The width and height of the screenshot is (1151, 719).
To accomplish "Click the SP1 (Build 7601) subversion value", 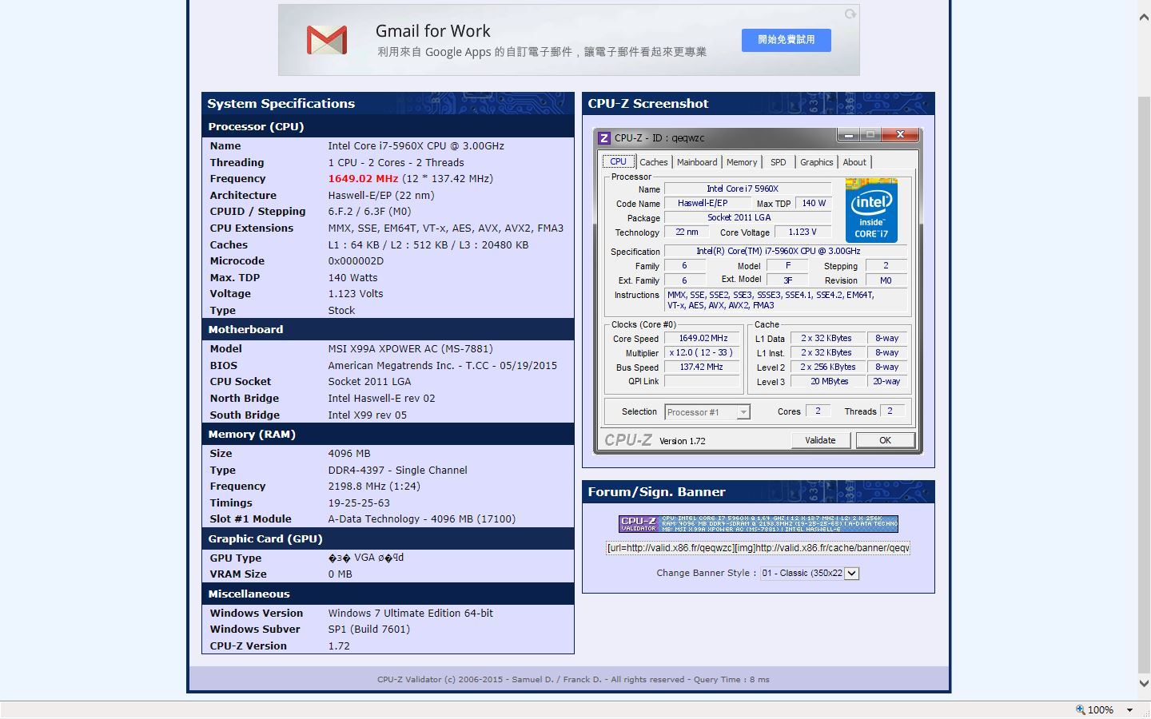I will [x=368, y=630].
